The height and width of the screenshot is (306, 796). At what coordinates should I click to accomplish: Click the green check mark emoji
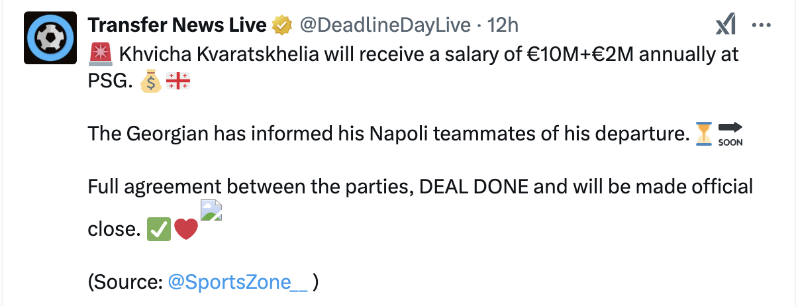[x=157, y=229]
